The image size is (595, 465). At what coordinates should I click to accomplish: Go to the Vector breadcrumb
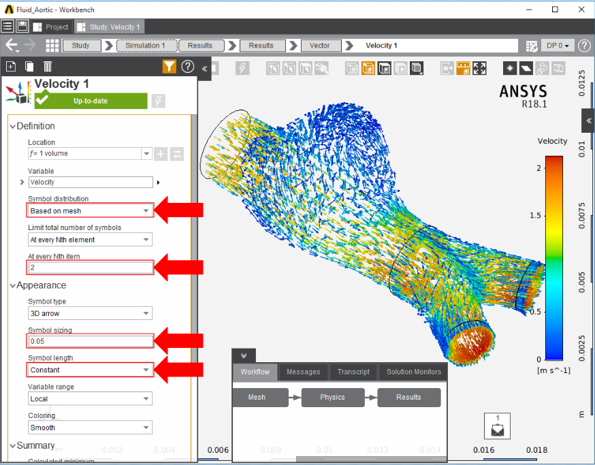point(321,46)
